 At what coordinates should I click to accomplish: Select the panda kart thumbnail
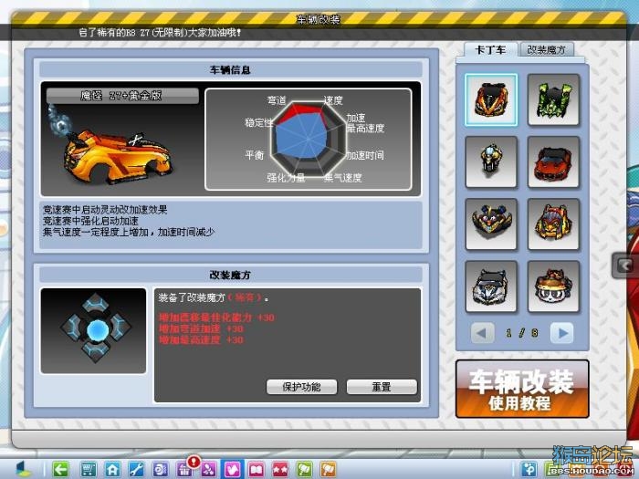click(553, 286)
